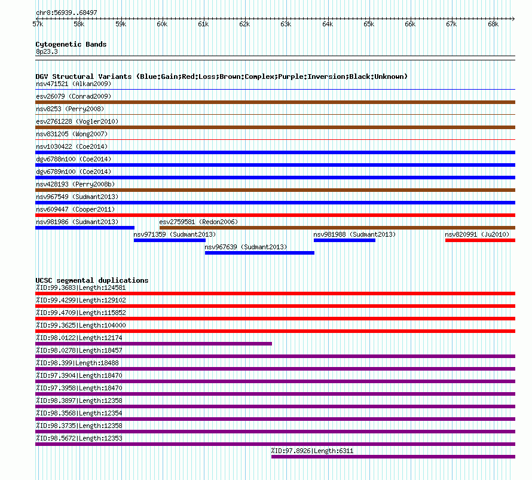Open the DGV Structural Variants track title
532x480 pixels.
click(222, 77)
